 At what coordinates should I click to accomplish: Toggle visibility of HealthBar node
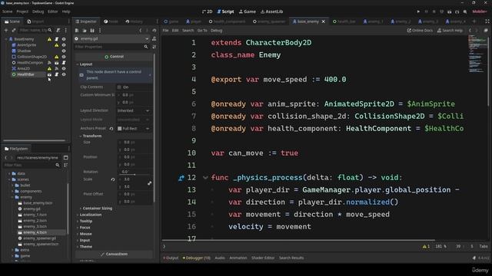point(64,74)
